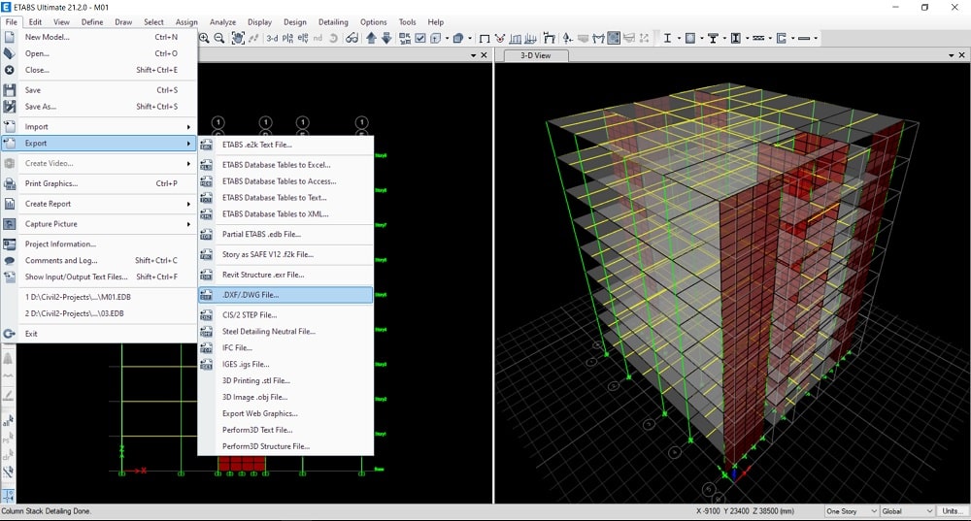Click the New Model page icon
This screenshot has width=971, height=521.
(10, 37)
